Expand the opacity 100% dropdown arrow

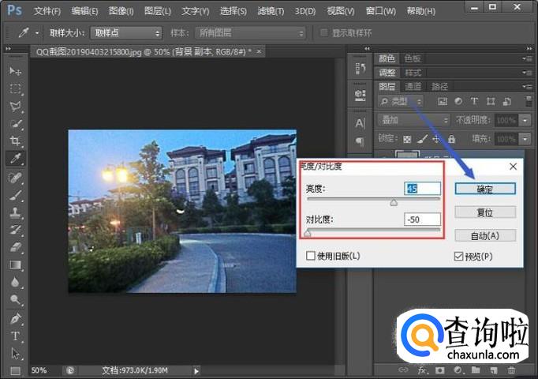point(525,120)
